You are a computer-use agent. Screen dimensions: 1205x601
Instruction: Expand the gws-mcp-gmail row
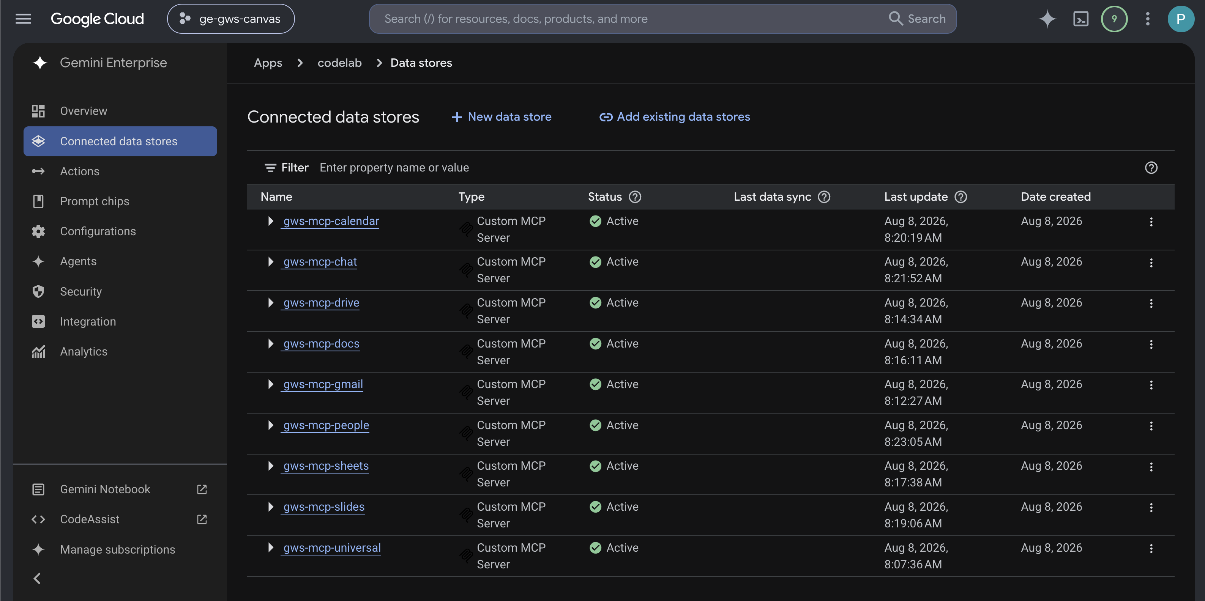(x=270, y=384)
